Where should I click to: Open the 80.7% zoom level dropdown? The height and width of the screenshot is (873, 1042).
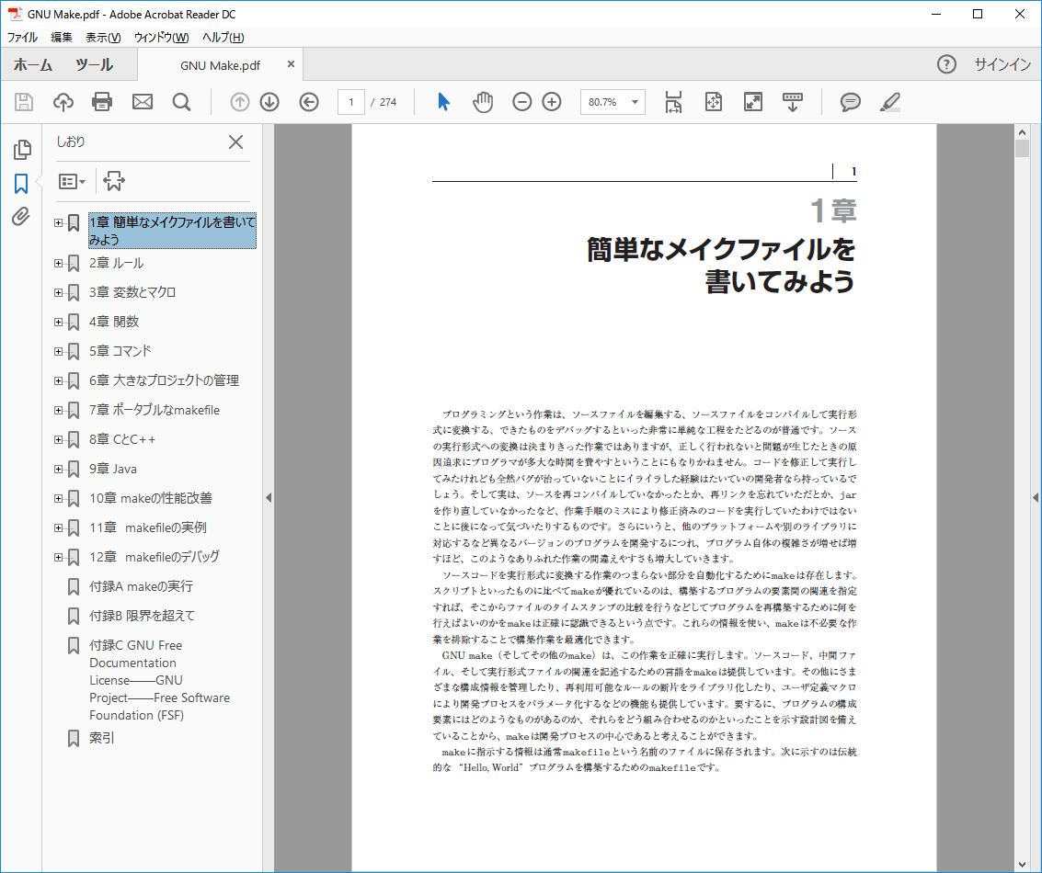635,102
